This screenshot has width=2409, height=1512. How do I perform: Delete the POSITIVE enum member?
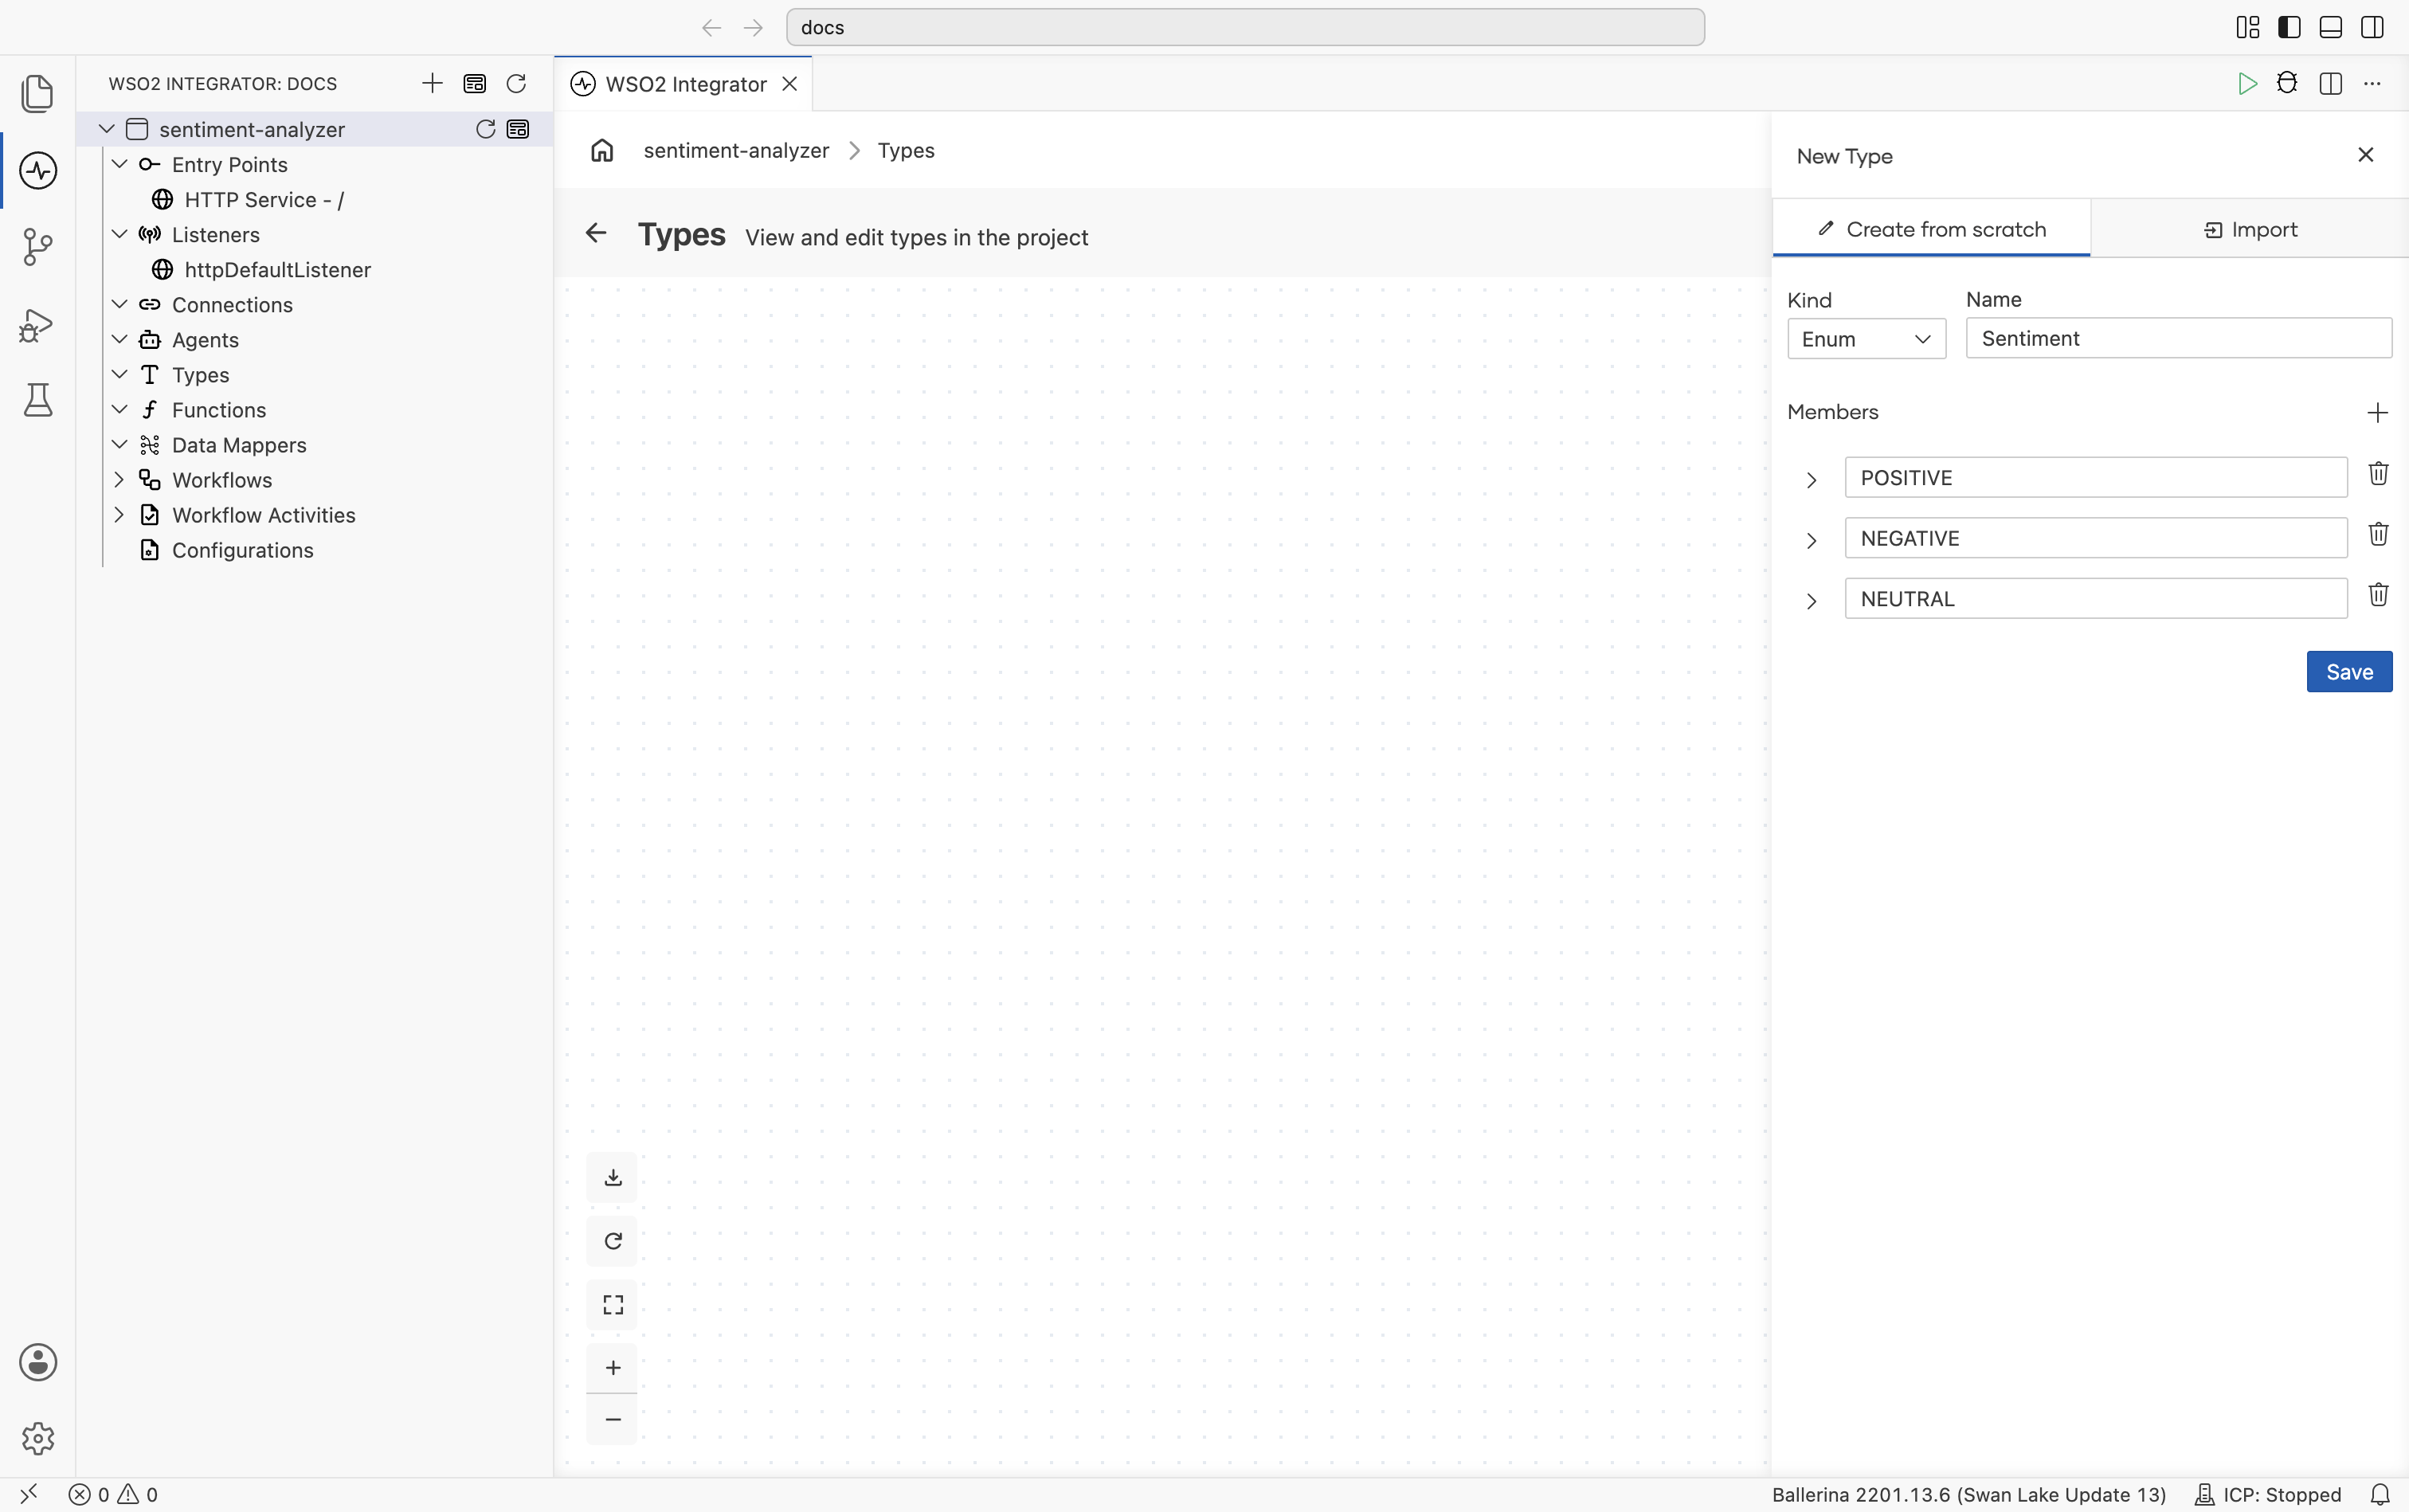(x=2378, y=474)
